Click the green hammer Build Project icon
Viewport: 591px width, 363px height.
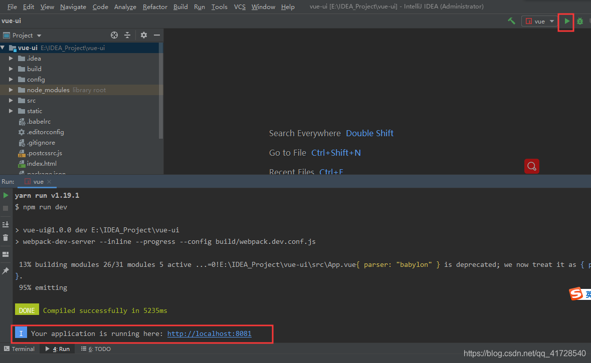point(511,21)
